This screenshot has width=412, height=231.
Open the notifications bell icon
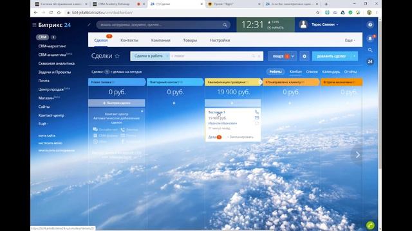(370, 38)
